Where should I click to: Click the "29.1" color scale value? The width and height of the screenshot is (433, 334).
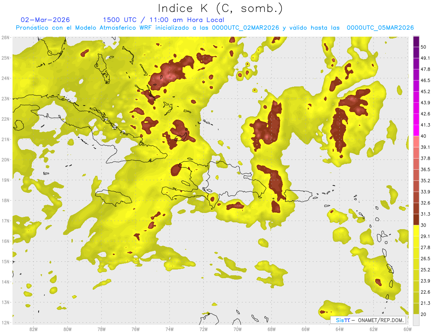(425, 236)
